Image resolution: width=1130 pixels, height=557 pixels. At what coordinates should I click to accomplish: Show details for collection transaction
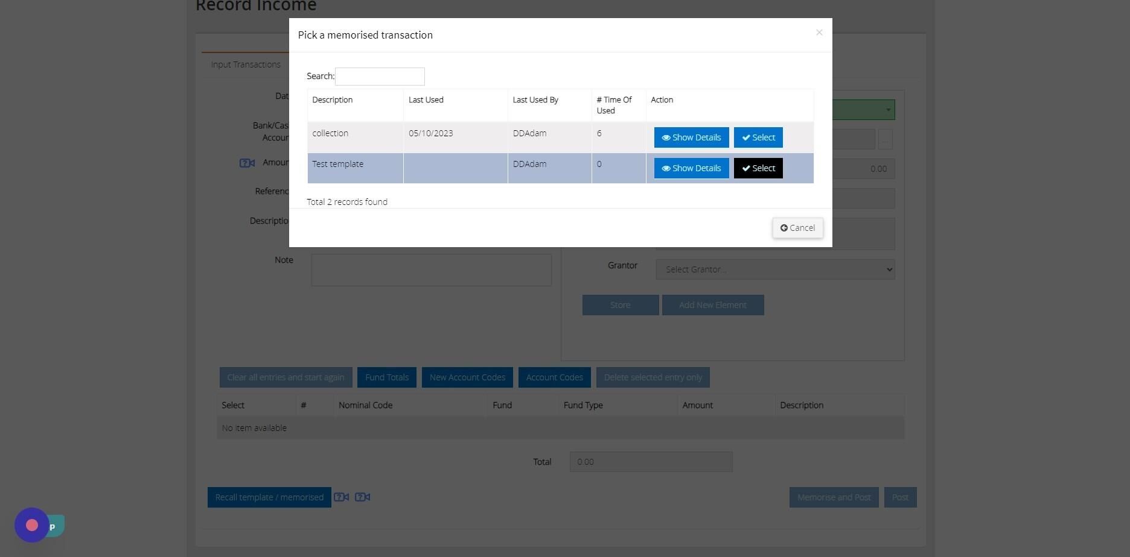click(x=691, y=137)
